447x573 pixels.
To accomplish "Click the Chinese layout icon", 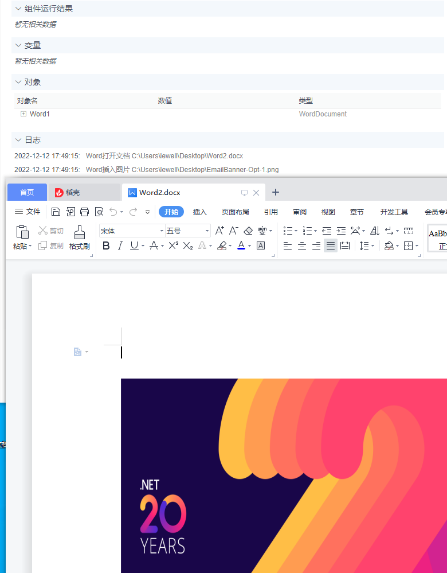I will [x=355, y=231].
